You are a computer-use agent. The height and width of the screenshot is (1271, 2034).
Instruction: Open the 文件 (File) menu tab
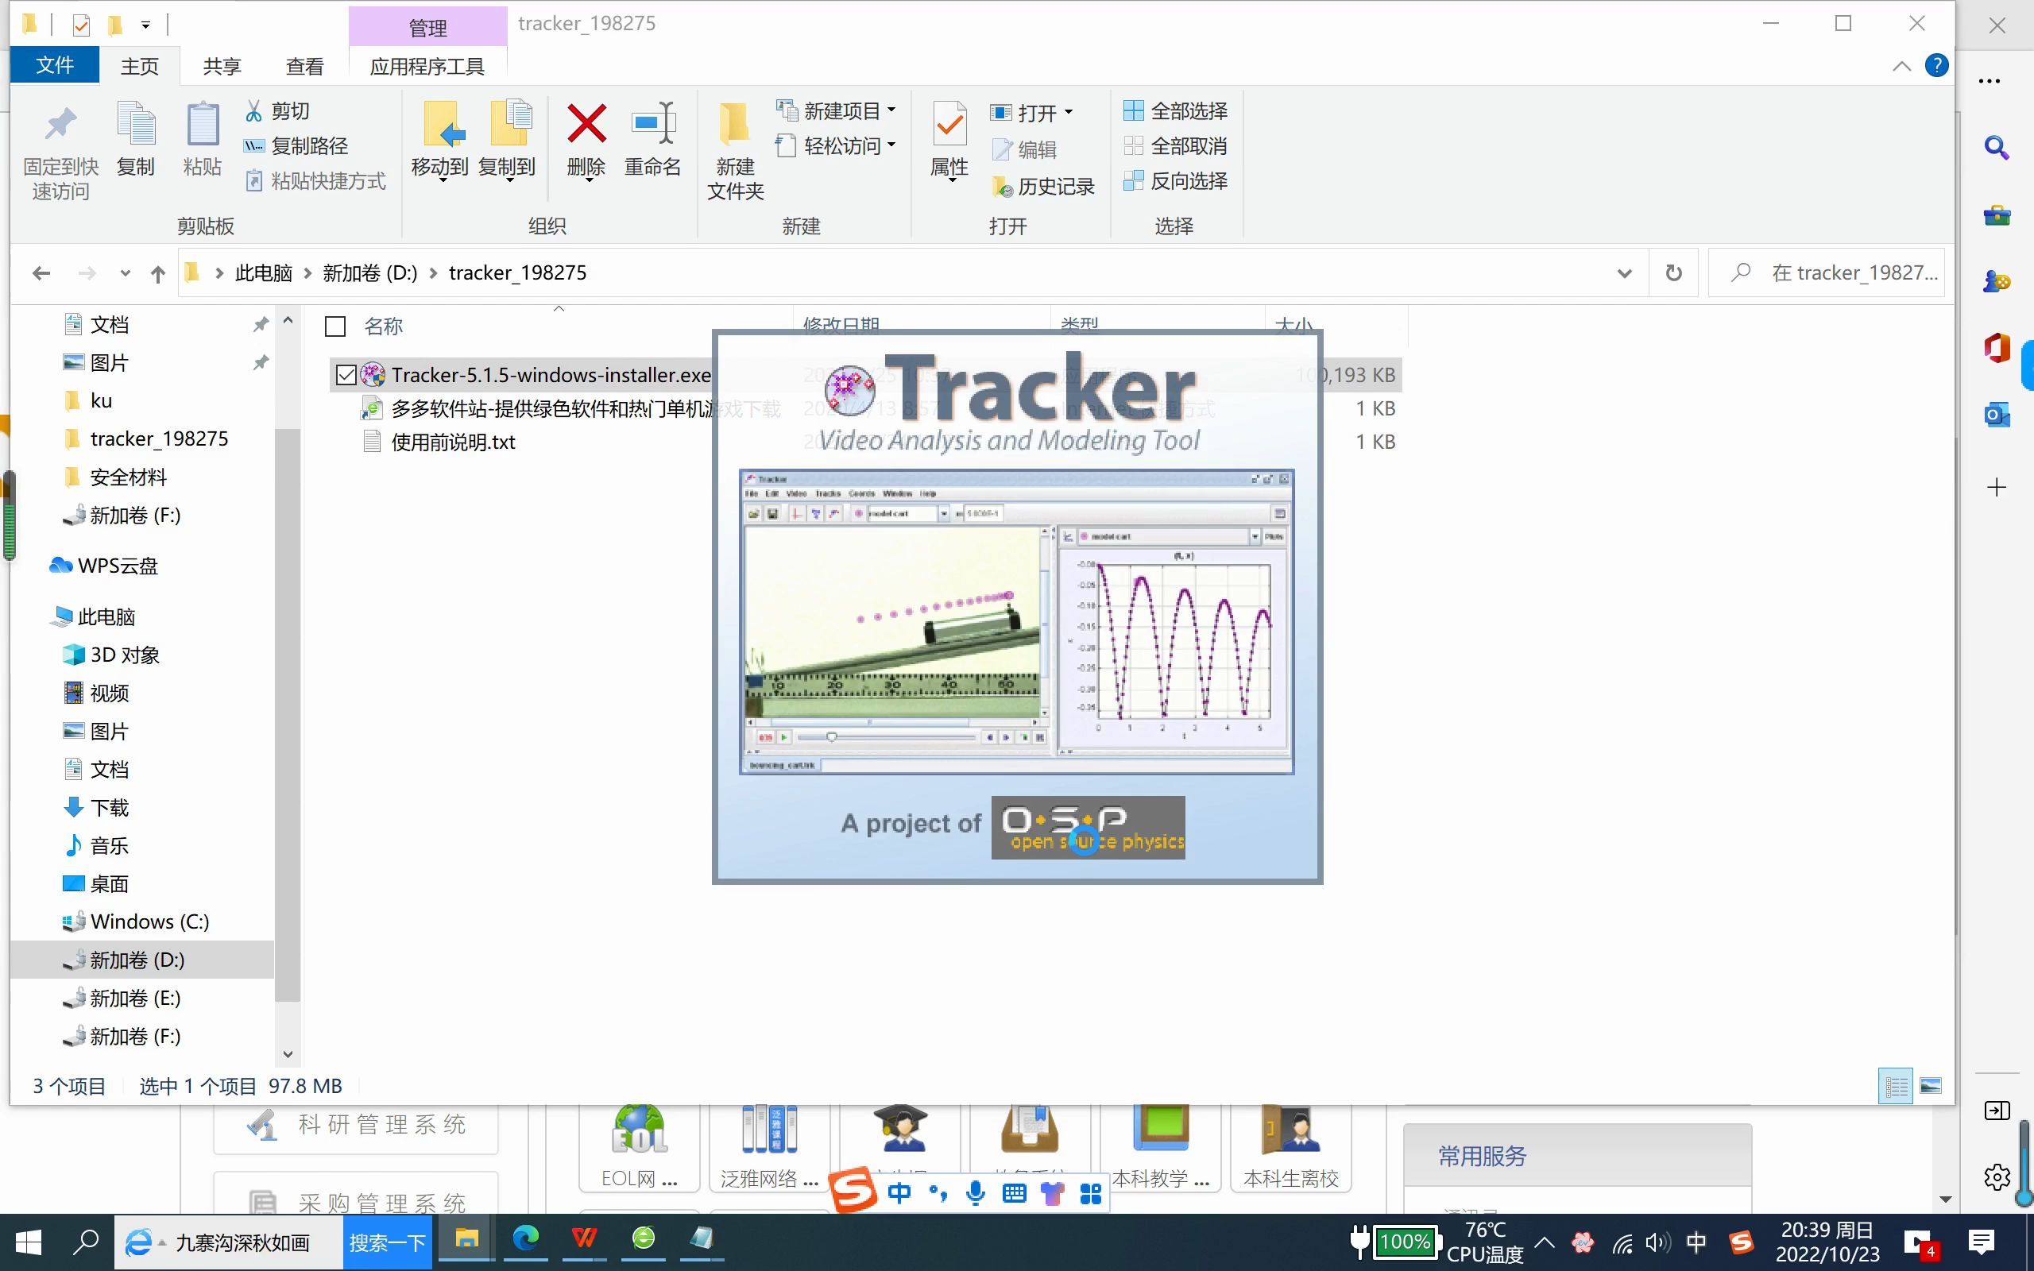click(55, 66)
